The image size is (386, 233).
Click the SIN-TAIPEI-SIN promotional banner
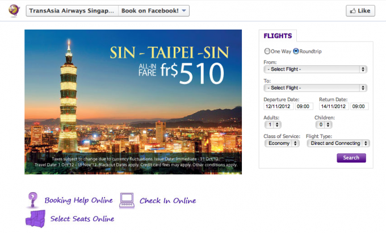pyautogui.click(x=133, y=102)
